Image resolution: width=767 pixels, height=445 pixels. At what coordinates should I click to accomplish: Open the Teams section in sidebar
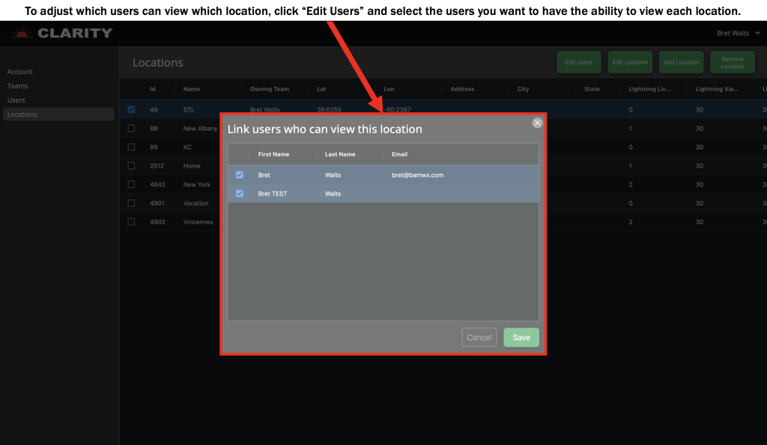pyautogui.click(x=16, y=85)
